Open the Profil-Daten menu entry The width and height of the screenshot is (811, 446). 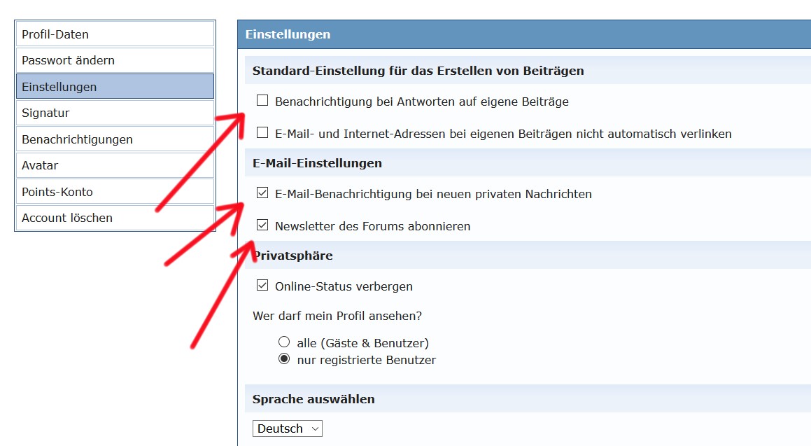(x=114, y=34)
